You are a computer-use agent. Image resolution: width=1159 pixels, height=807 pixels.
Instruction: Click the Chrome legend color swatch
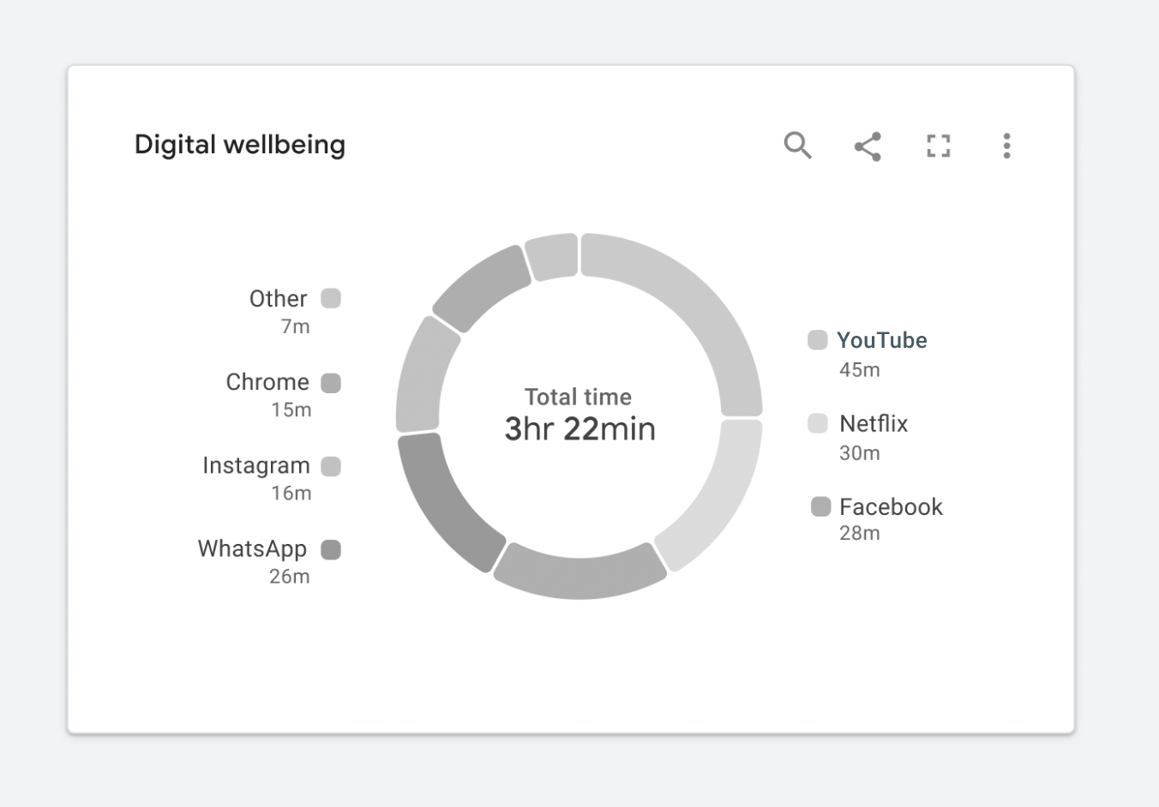pos(331,383)
